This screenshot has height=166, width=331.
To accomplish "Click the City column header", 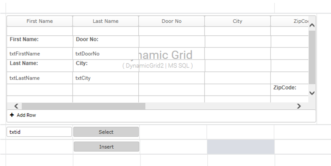I will (x=237, y=21).
